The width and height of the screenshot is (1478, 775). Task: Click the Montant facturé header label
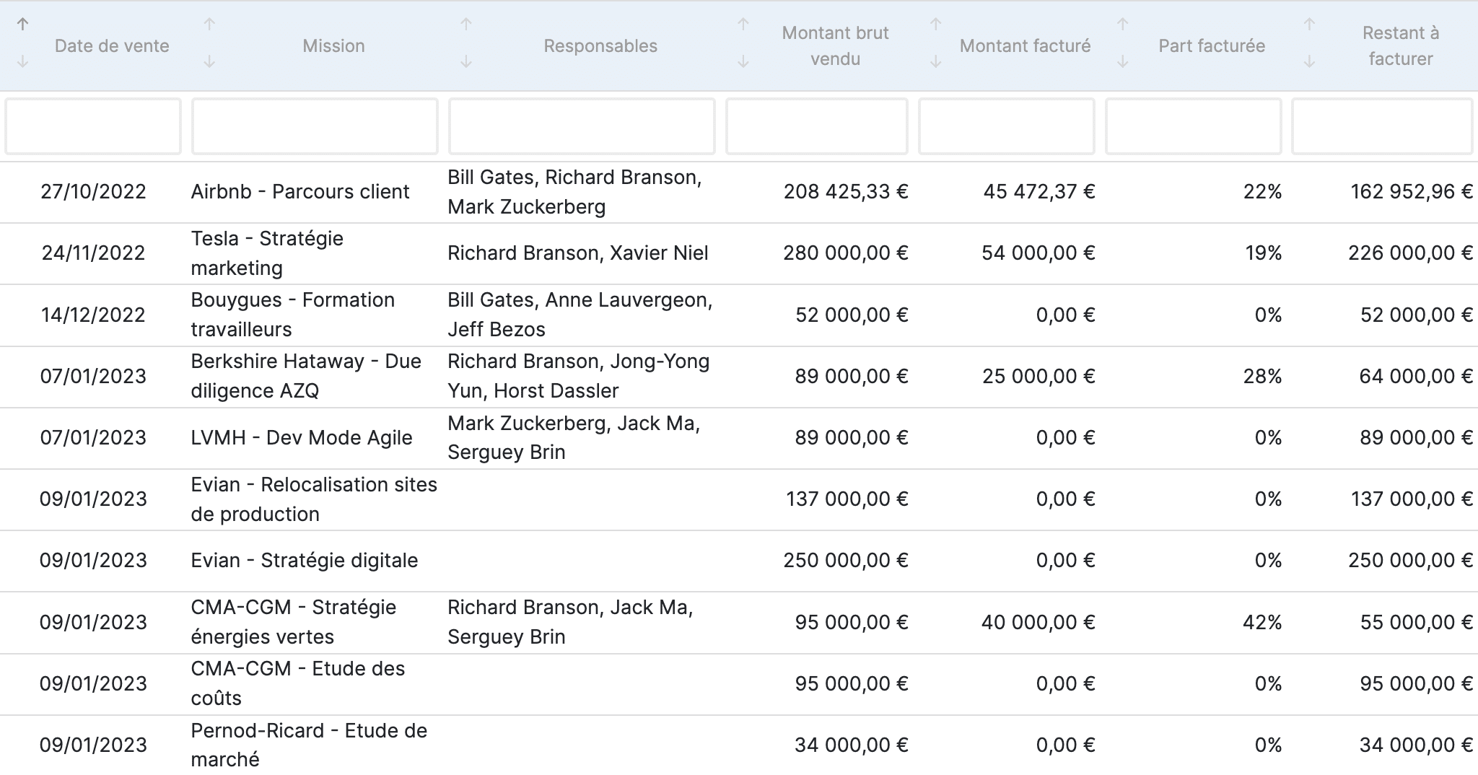pos(1026,46)
